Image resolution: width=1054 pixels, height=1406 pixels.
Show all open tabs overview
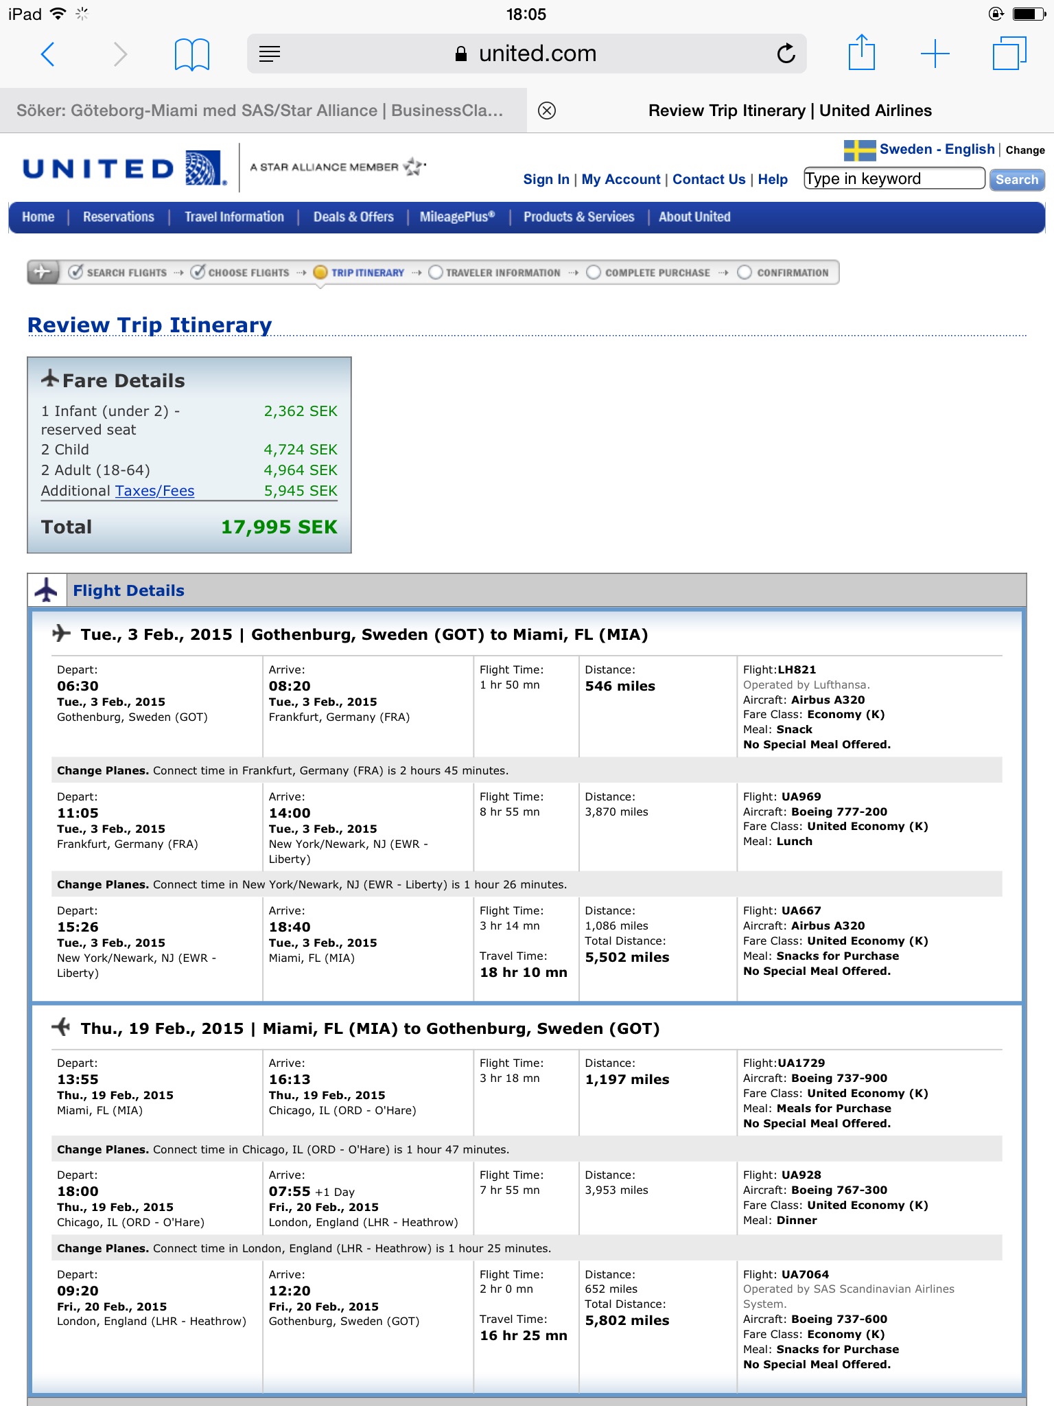coord(1009,54)
